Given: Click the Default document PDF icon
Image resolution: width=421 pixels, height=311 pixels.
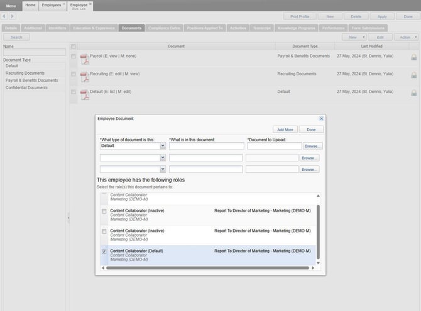Looking at the screenshot, I should click(84, 94).
